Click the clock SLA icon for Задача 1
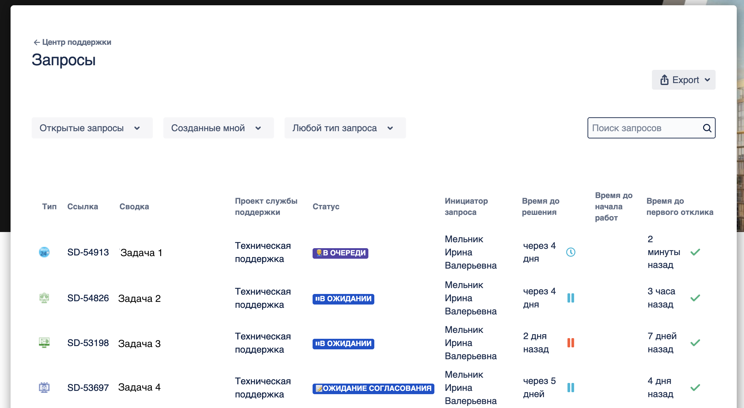Image resolution: width=744 pixels, height=408 pixels. pyautogui.click(x=571, y=252)
